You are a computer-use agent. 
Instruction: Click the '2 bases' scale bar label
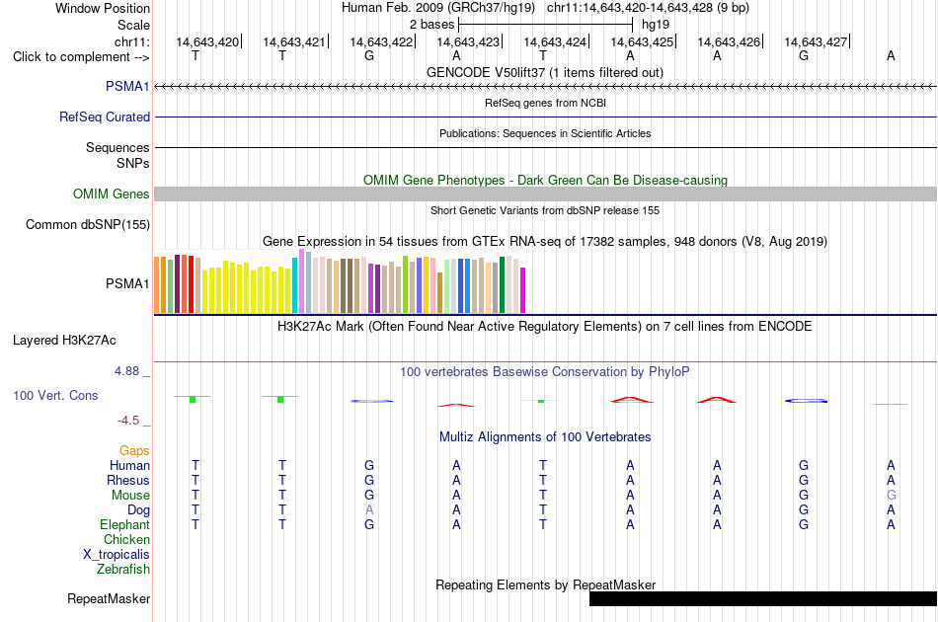(431, 25)
